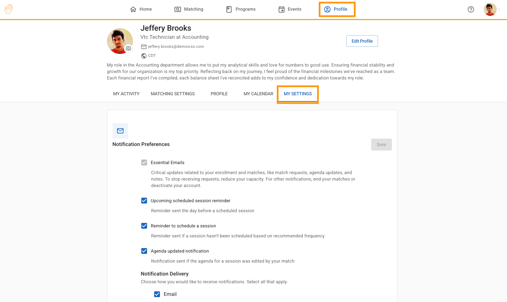Go to the Matching page
The height and width of the screenshot is (302, 507).
tap(189, 9)
